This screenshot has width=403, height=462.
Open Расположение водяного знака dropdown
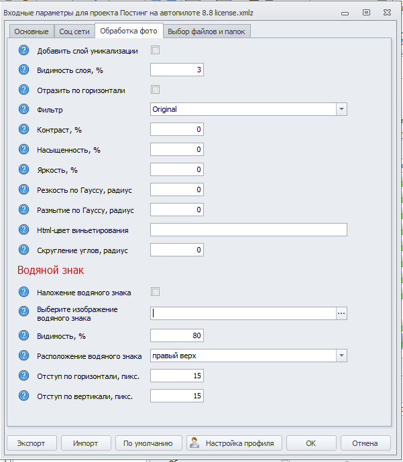tap(341, 356)
